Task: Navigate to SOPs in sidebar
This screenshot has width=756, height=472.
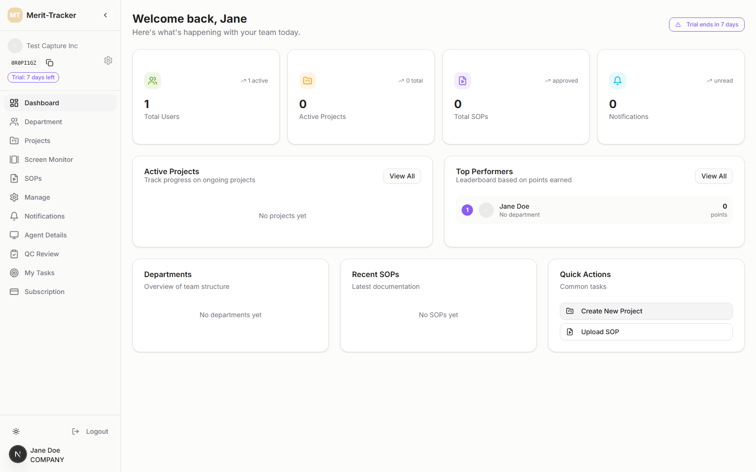Action: pyautogui.click(x=60, y=178)
